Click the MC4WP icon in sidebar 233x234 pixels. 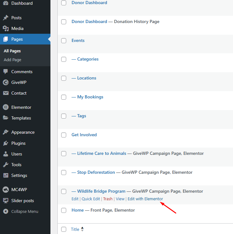pos(6,190)
